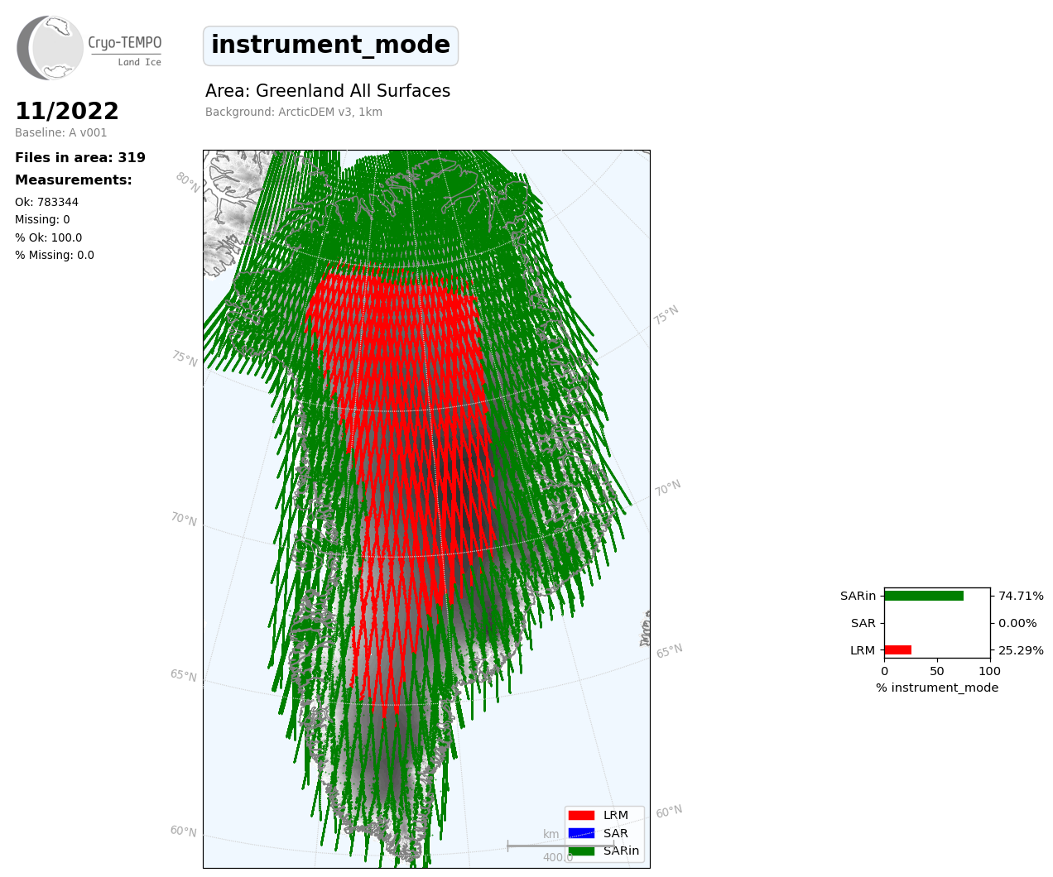Click the Background: ArcticDEM v3 caption
This screenshot has width=1053, height=877.
(294, 113)
